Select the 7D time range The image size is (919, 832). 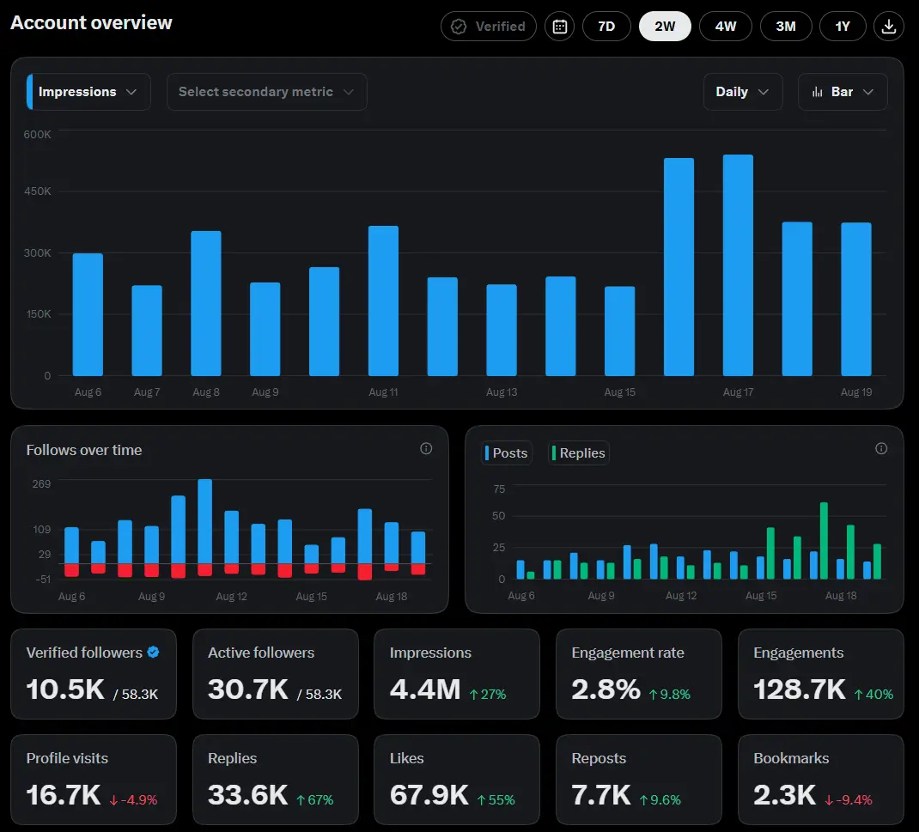(606, 27)
